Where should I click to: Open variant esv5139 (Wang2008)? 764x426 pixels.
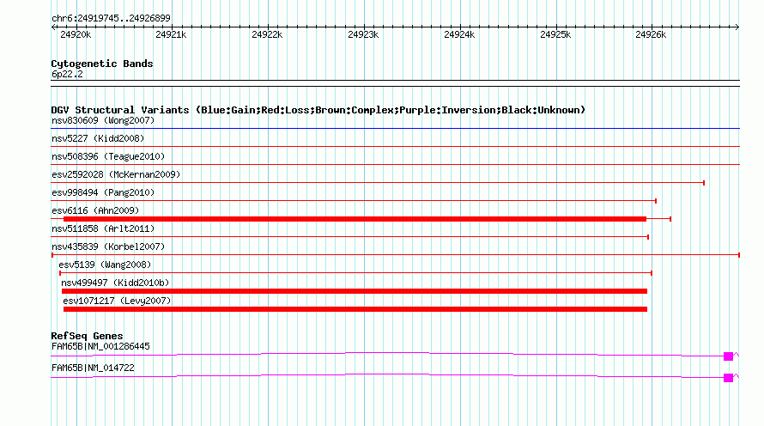pos(105,265)
